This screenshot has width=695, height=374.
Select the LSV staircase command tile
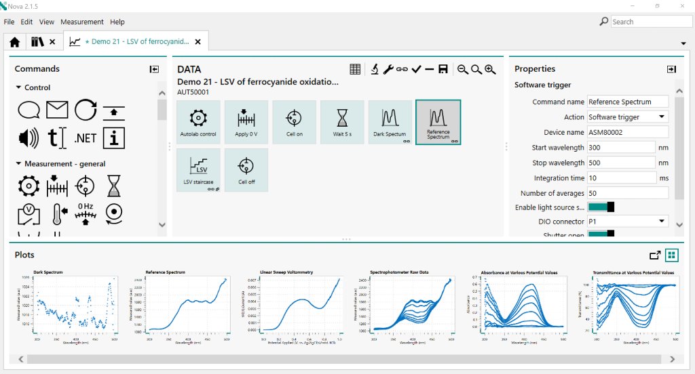[x=198, y=170]
